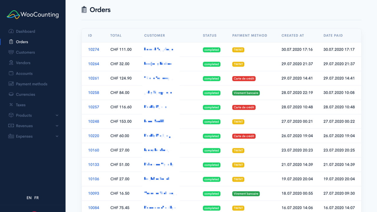Click the WooCounting logo
The image size is (377, 212).
click(33, 14)
